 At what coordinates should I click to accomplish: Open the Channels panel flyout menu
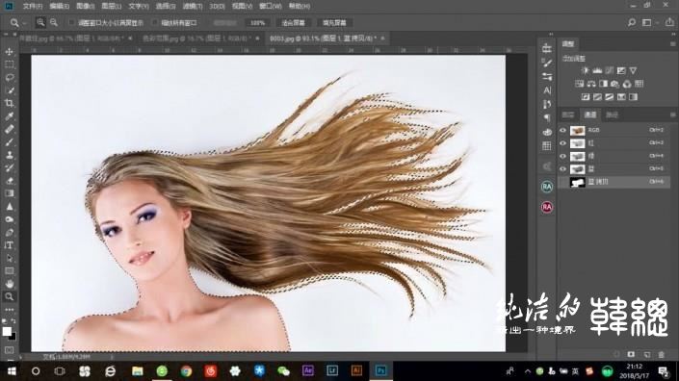coord(672,114)
